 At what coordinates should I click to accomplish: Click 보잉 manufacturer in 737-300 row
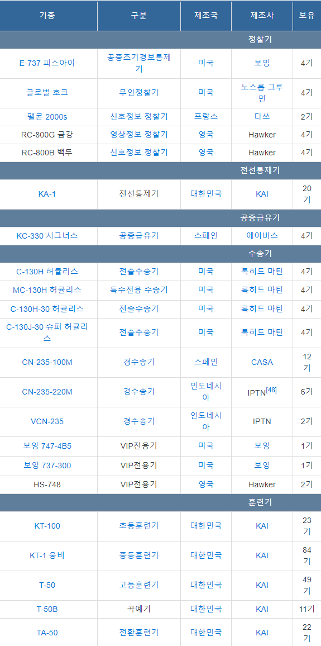pyautogui.click(x=262, y=465)
